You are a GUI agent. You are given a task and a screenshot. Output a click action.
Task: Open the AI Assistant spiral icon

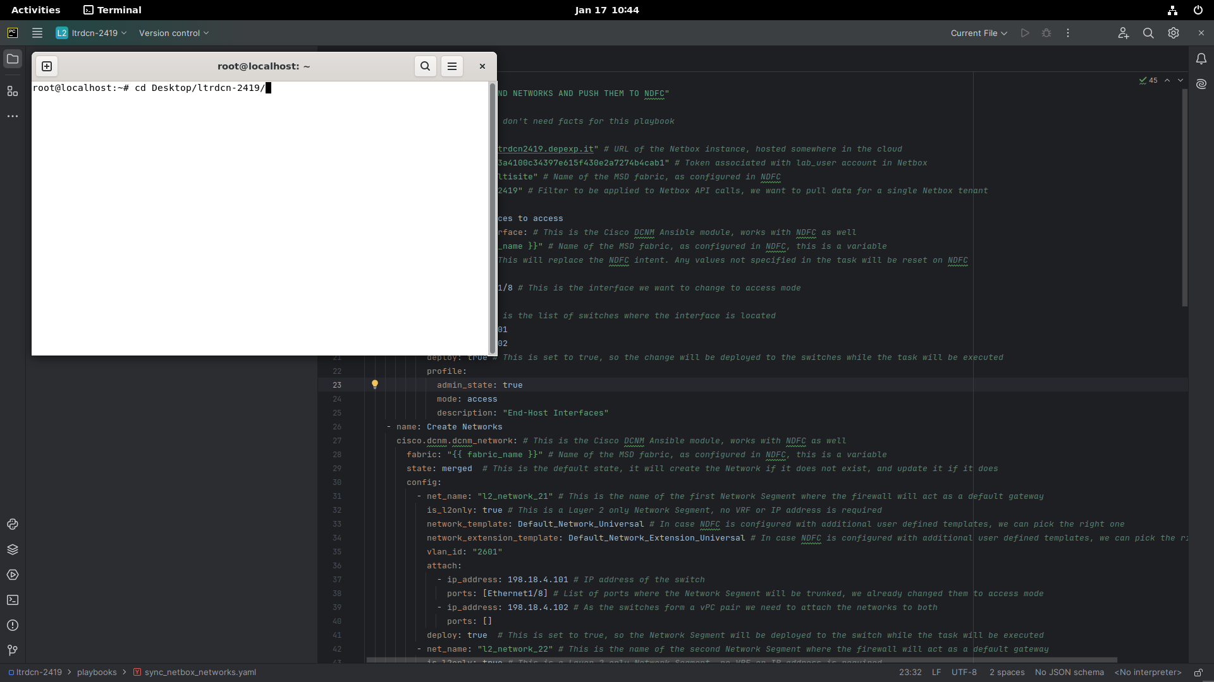click(1201, 84)
